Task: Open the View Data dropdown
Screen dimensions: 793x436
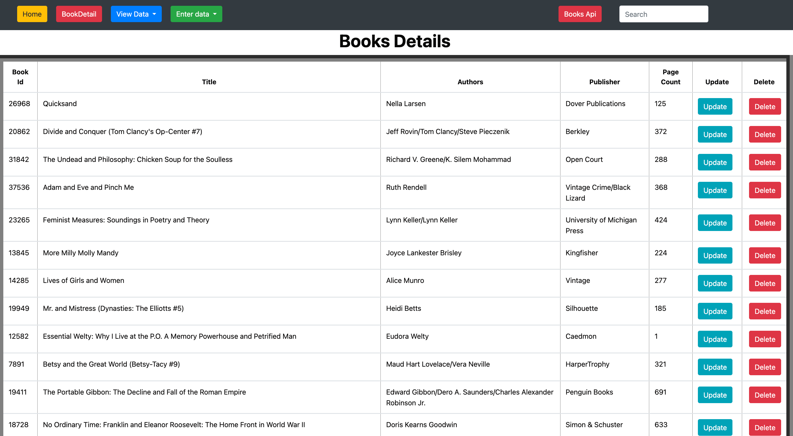Action: [x=136, y=14]
